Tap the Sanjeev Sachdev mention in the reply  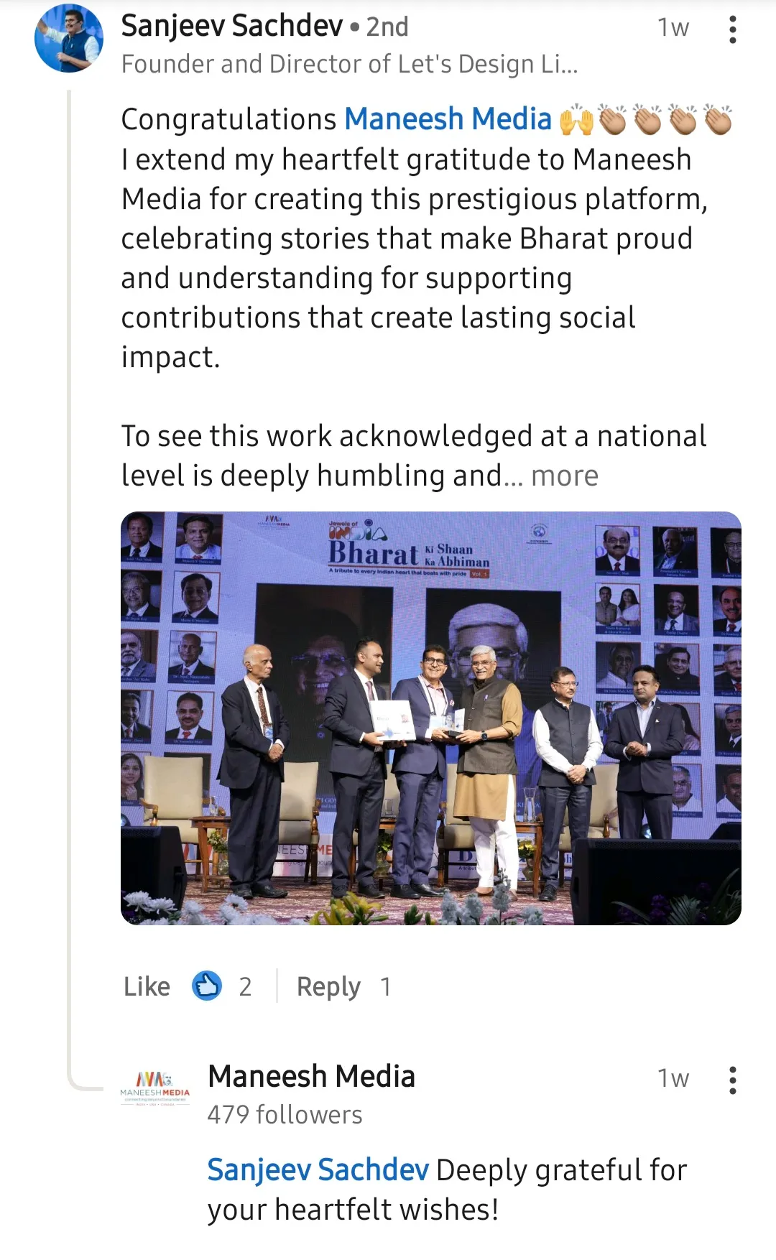318,1170
